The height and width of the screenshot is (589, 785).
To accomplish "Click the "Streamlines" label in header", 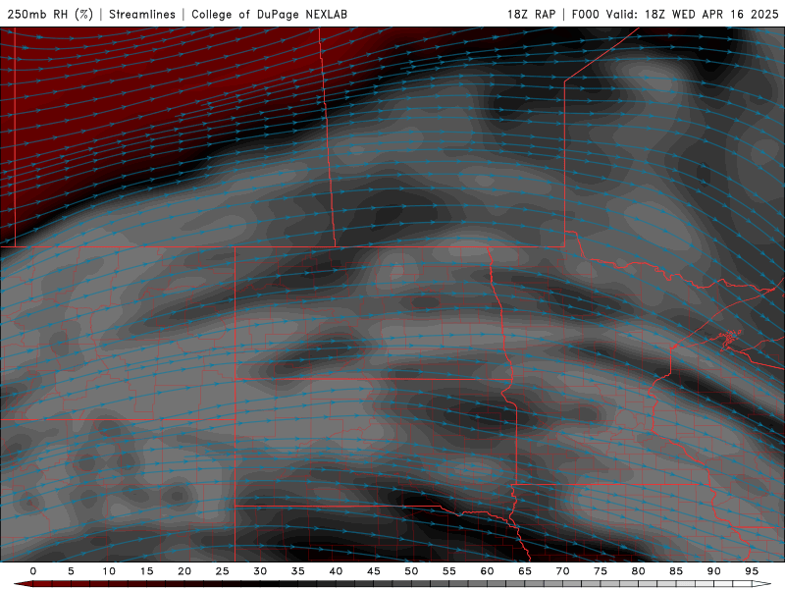I will tap(142, 14).
